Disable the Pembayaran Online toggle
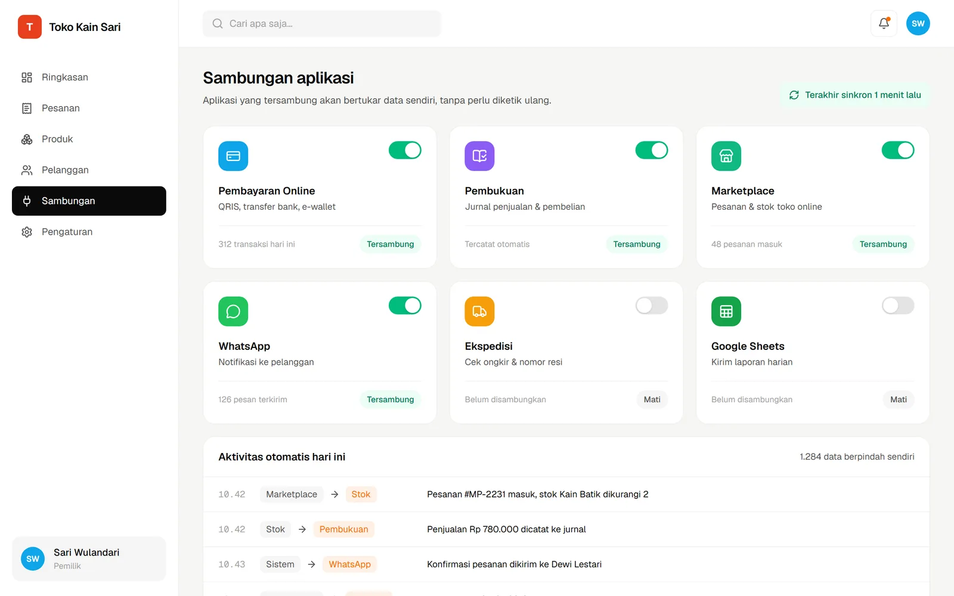This screenshot has height=596, width=954. pyautogui.click(x=405, y=150)
